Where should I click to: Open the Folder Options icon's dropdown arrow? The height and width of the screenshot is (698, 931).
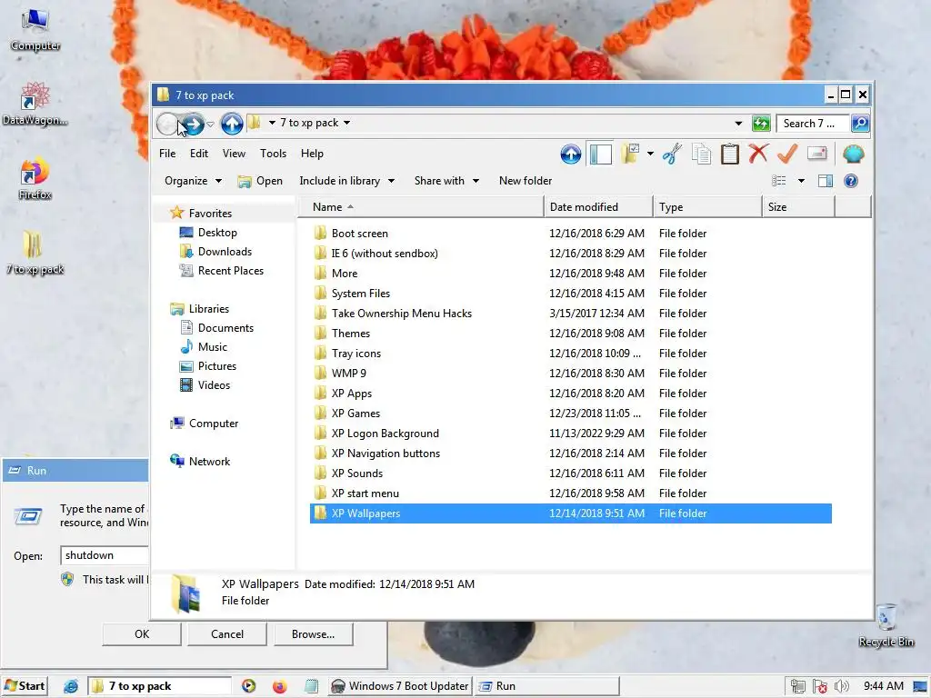pyautogui.click(x=650, y=154)
